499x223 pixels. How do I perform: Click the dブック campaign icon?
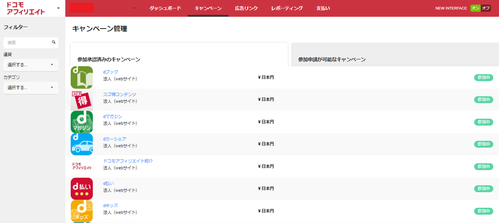[x=82, y=77]
